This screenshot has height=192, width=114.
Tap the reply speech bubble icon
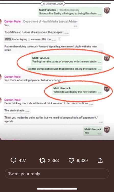14,161
